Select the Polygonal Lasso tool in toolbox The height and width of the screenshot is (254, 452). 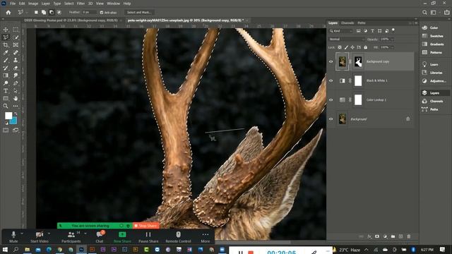(6, 37)
